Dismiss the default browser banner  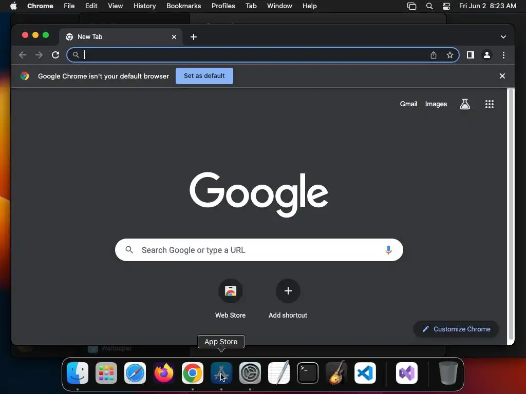[x=502, y=76]
